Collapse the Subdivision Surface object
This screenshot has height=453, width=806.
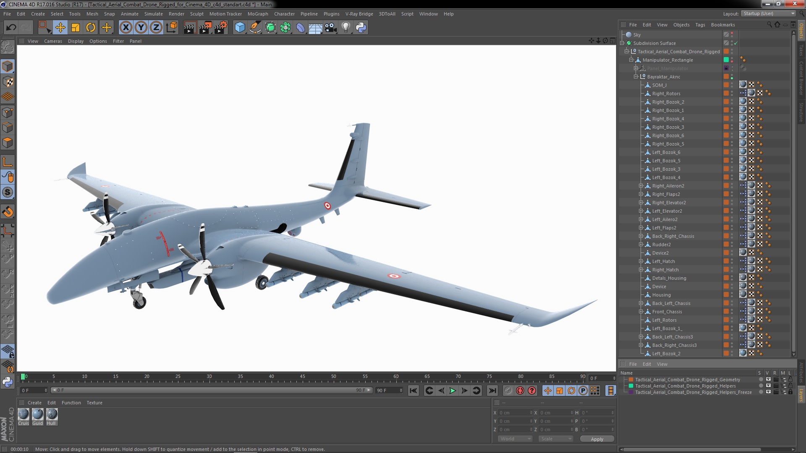coord(622,43)
